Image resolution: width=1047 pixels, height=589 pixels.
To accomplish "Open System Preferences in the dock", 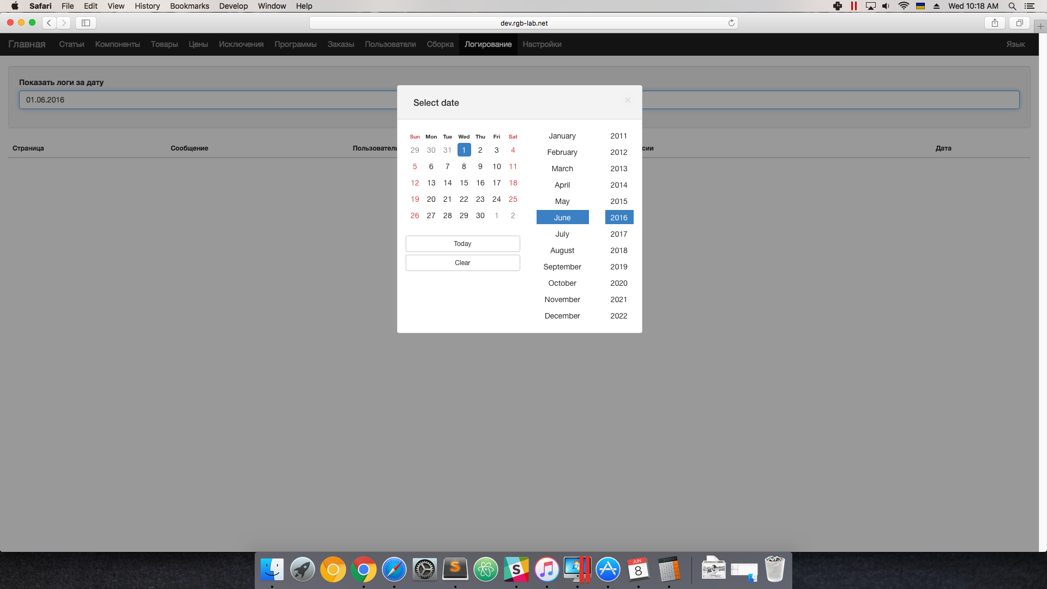I will (x=424, y=570).
